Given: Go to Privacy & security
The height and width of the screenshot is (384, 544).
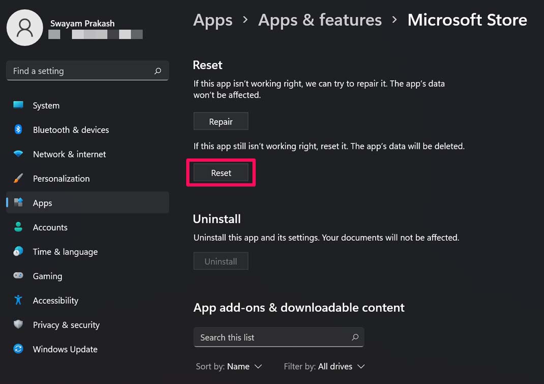Looking at the screenshot, I should click(x=87, y=325).
